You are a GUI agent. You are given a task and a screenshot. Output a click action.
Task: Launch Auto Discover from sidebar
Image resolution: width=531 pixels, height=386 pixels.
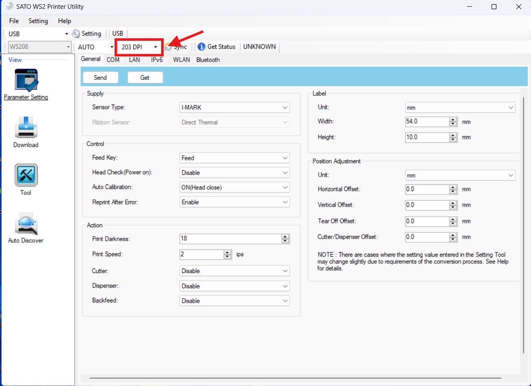point(26,223)
